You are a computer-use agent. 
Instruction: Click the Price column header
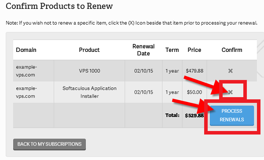click(194, 50)
